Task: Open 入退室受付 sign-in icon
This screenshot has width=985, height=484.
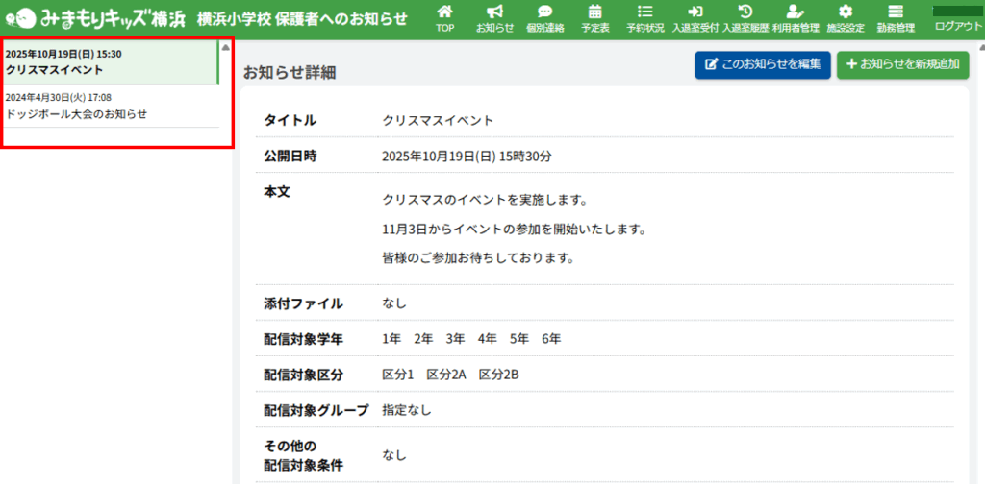Action: [695, 18]
